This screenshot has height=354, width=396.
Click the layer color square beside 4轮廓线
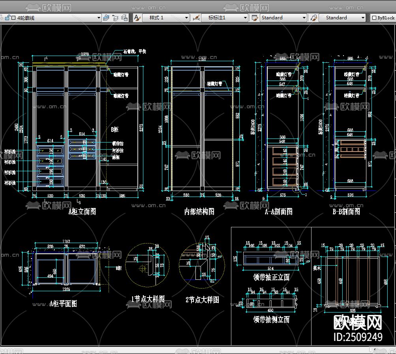pyautogui.click(x=13, y=18)
